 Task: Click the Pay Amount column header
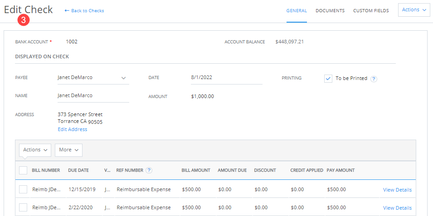coord(341,170)
